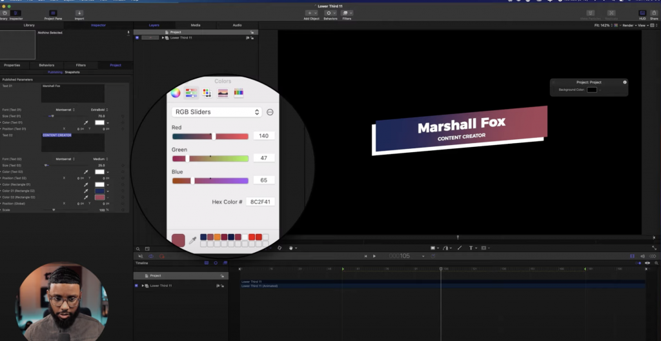Switch to the color palettes picker mode

[207, 93]
